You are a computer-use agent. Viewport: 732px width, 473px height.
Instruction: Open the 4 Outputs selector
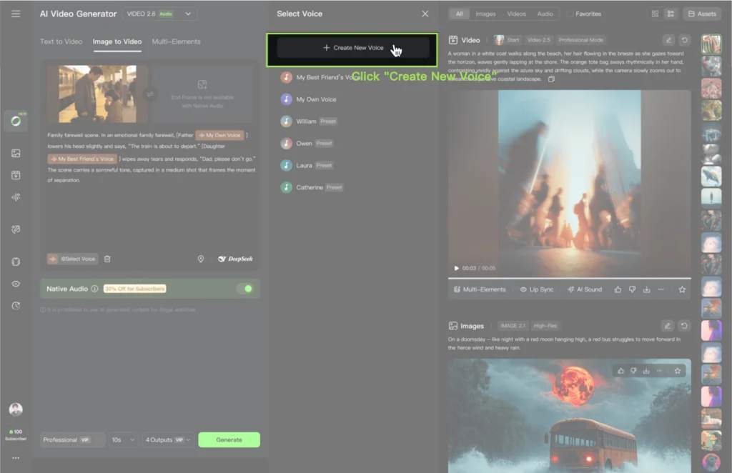[167, 439]
